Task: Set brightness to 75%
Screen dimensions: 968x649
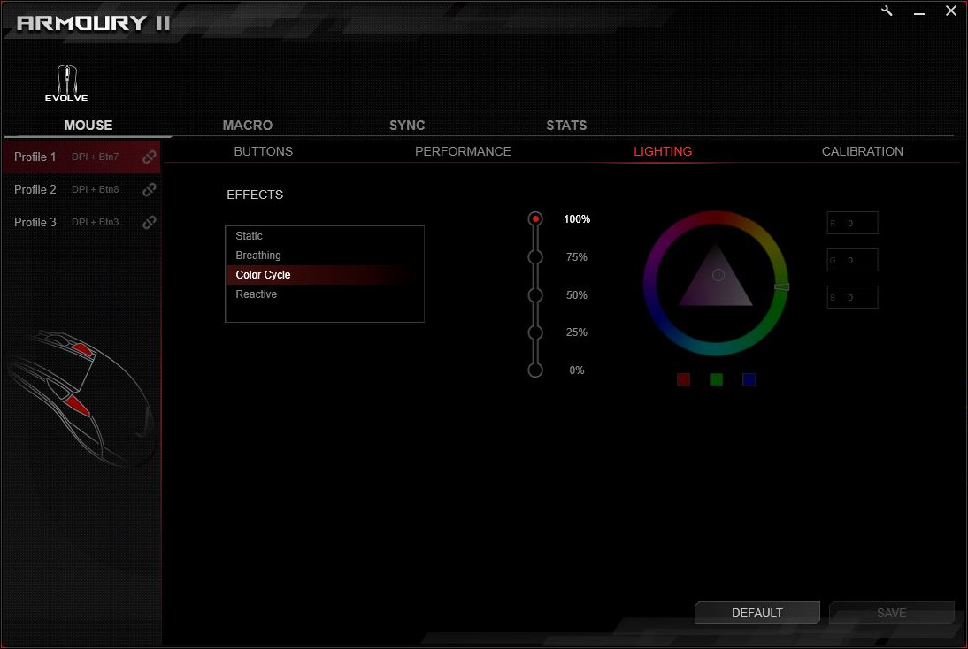Action: (535, 257)
